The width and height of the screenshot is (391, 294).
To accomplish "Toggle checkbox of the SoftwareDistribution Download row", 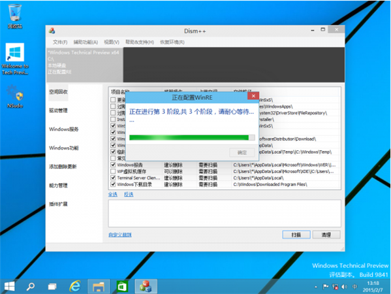I will click(x=113, y=139).
